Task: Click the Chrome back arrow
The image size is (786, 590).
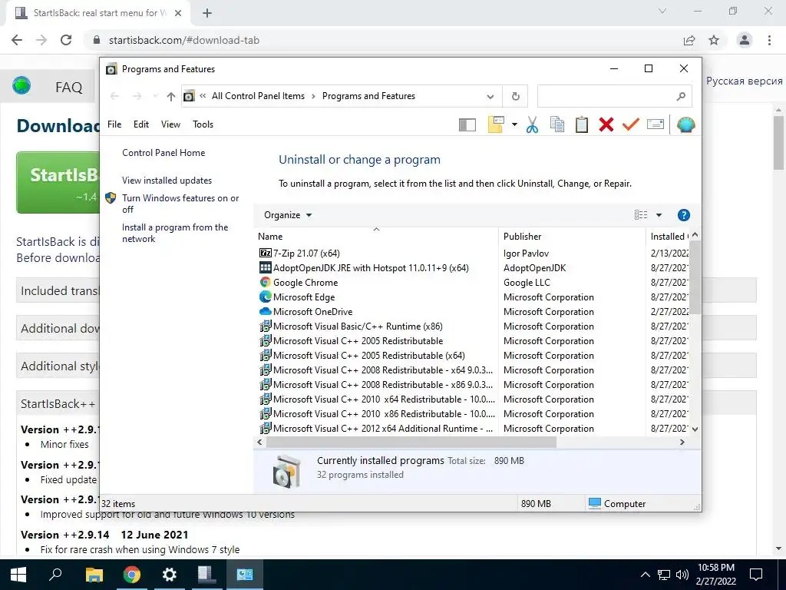Action: click(x=17, y=40)
